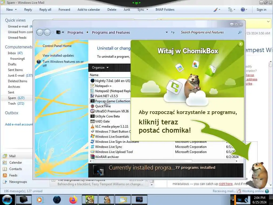The image size is (273, 205).
Task: Click Add e-mail account link
Action: pyautogui.click(x=19, y=124)
